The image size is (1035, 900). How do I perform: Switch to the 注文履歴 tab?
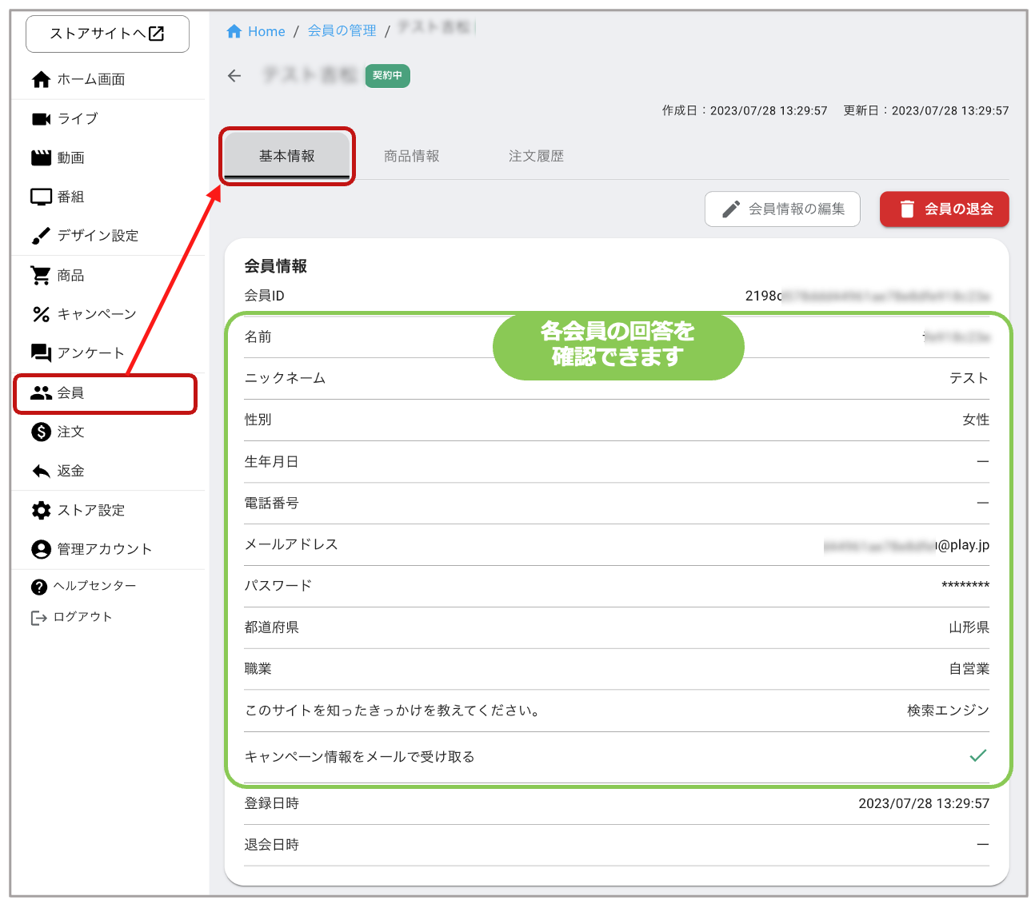(537, 156)
